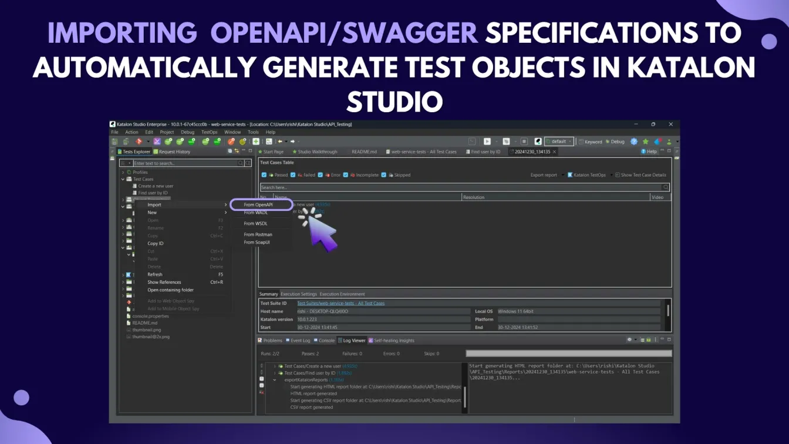Expand Test Cases/Find user by ID log node
Image resolution: width=789 pixels, height=444 pixels.
(x=274, y=373)
